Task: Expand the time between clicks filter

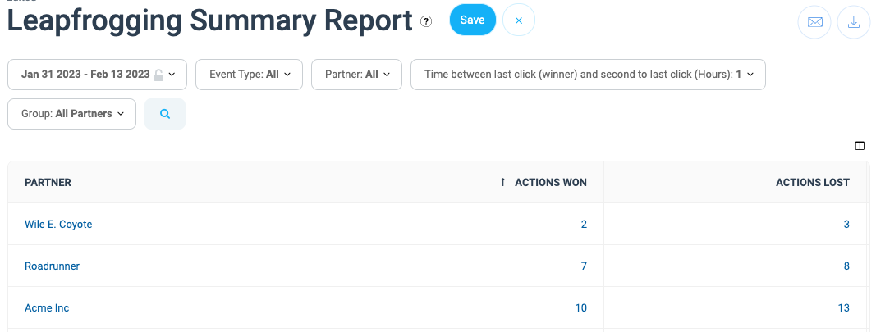Action: [587, 75]
